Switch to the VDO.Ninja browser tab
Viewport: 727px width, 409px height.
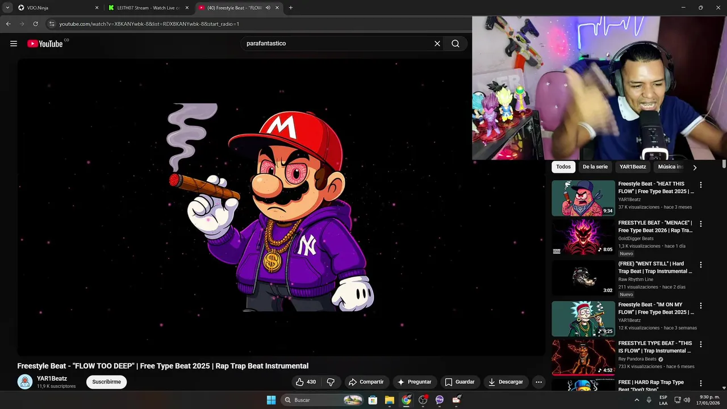click(x=57, y=8)
